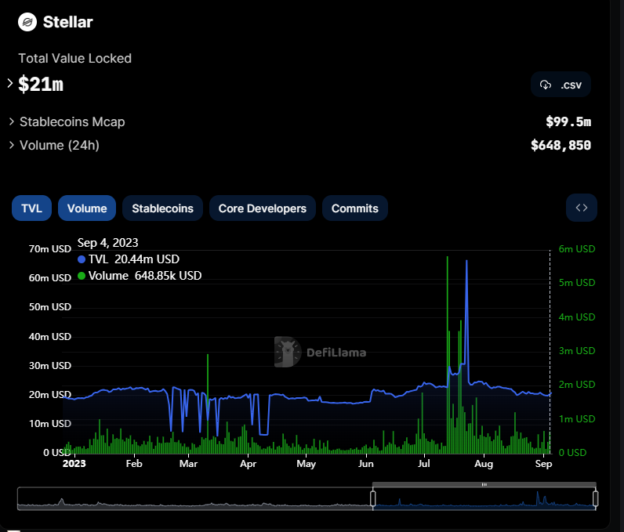This screenshot has height=532, width=624.
Task: Click the Stellar chain title
Action: click(x=67, y=22)
